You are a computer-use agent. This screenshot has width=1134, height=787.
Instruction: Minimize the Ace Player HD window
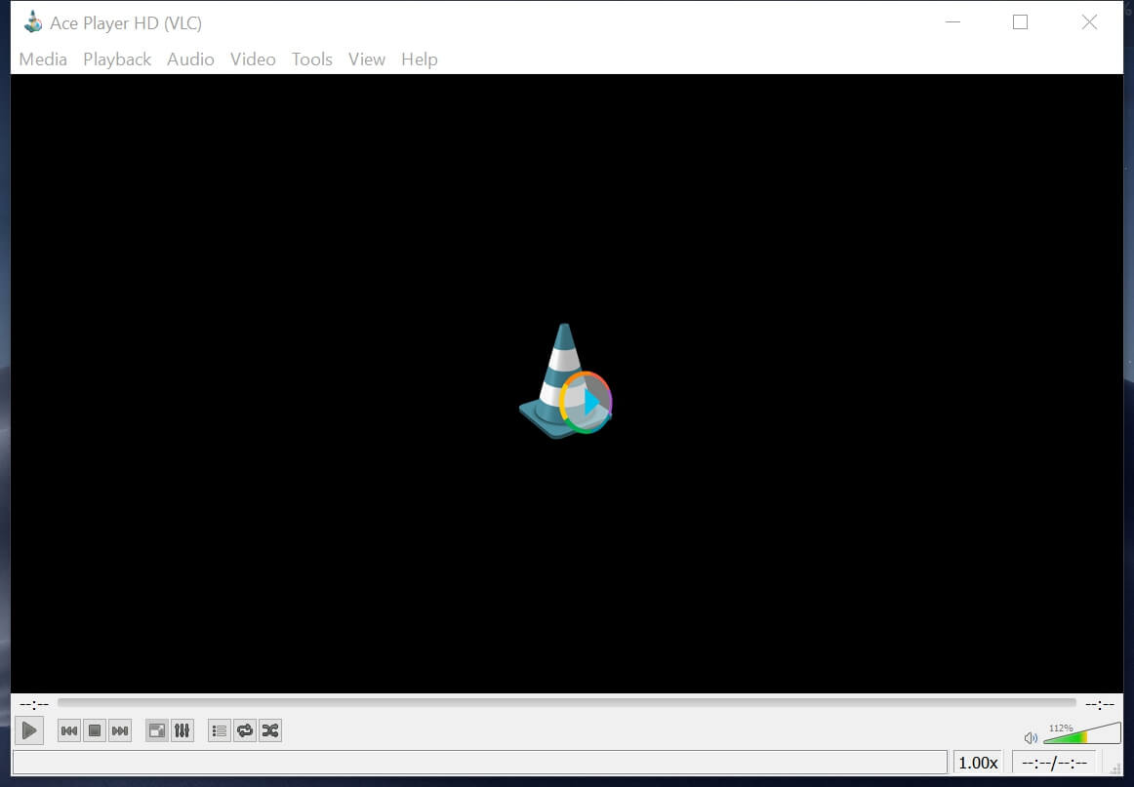(x=953, y=22)
